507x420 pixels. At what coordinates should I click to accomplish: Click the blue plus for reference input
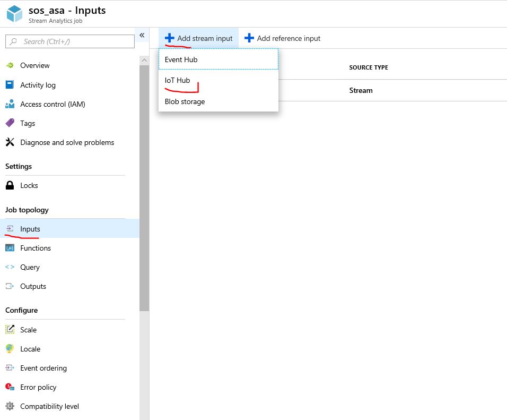point(249,38)
